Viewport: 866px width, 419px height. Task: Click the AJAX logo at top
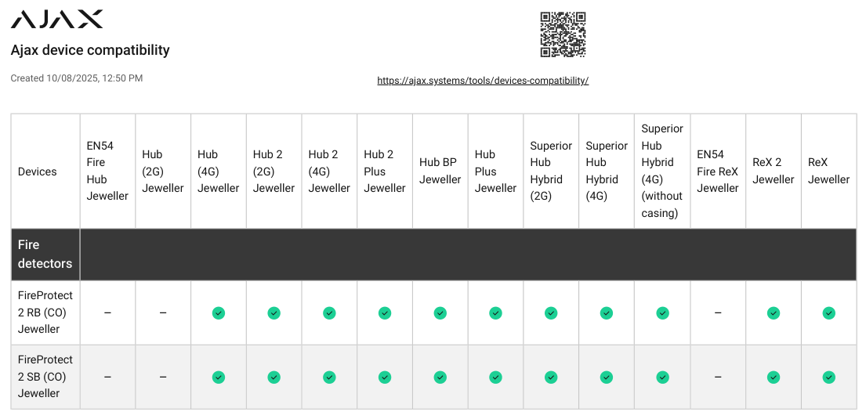[x=57, y=20]
